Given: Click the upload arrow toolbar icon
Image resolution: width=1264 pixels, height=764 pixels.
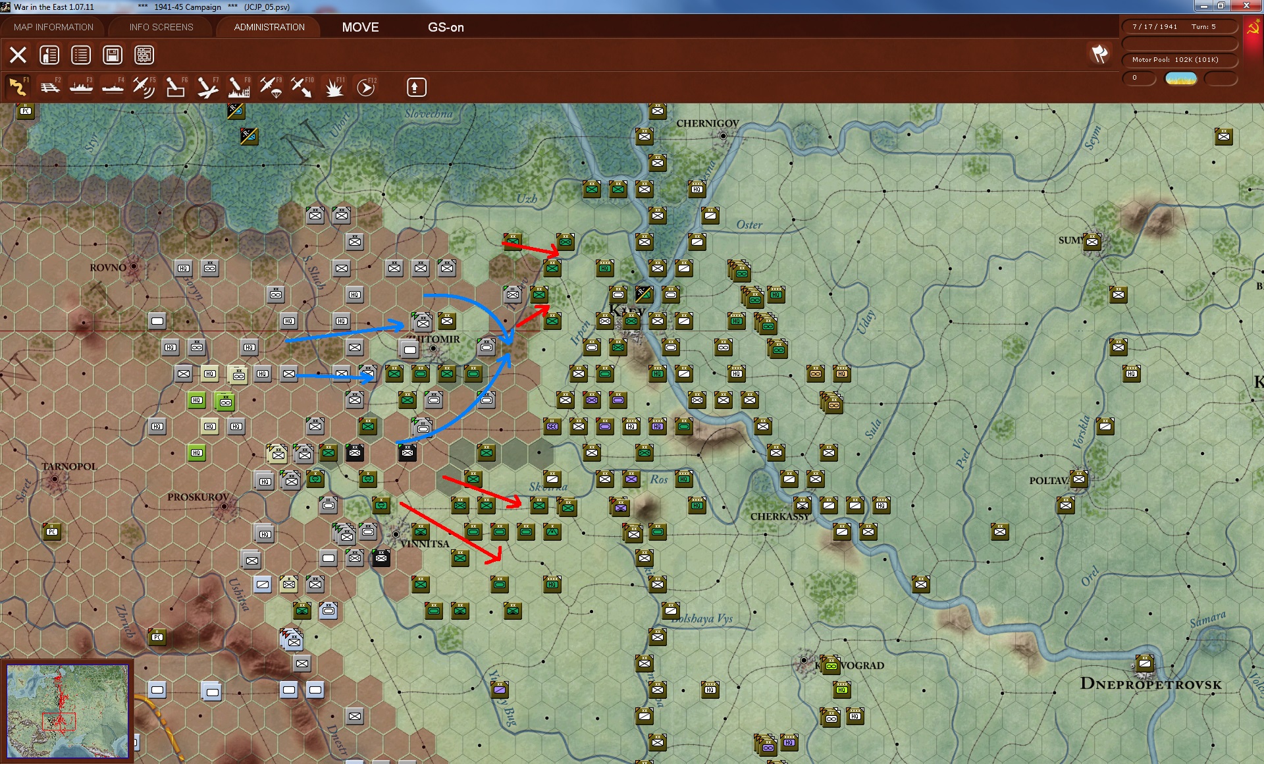Looking at the screenshot, I should 416,87.
